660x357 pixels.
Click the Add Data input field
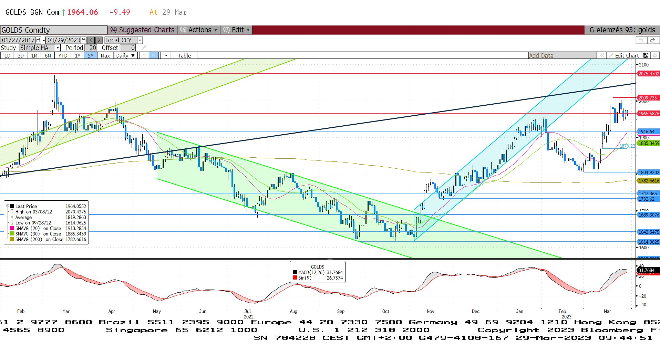coord(563,55)
